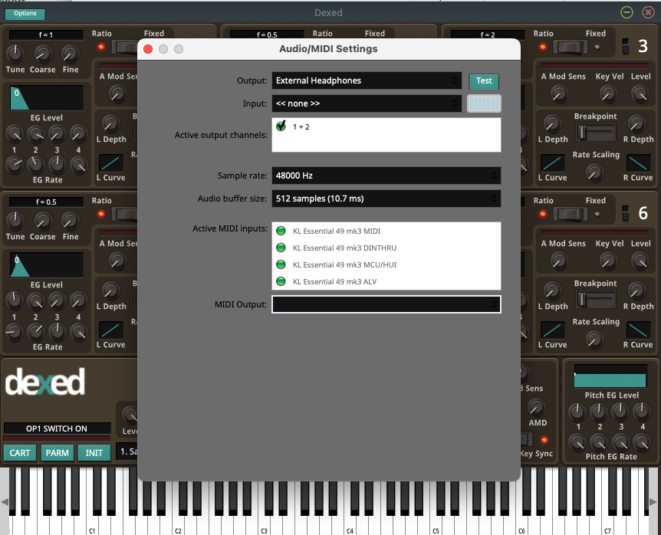The image size is (661, 535).
Task: Click operator 3 R Curve icon
Action: click(x=638, y=163)
